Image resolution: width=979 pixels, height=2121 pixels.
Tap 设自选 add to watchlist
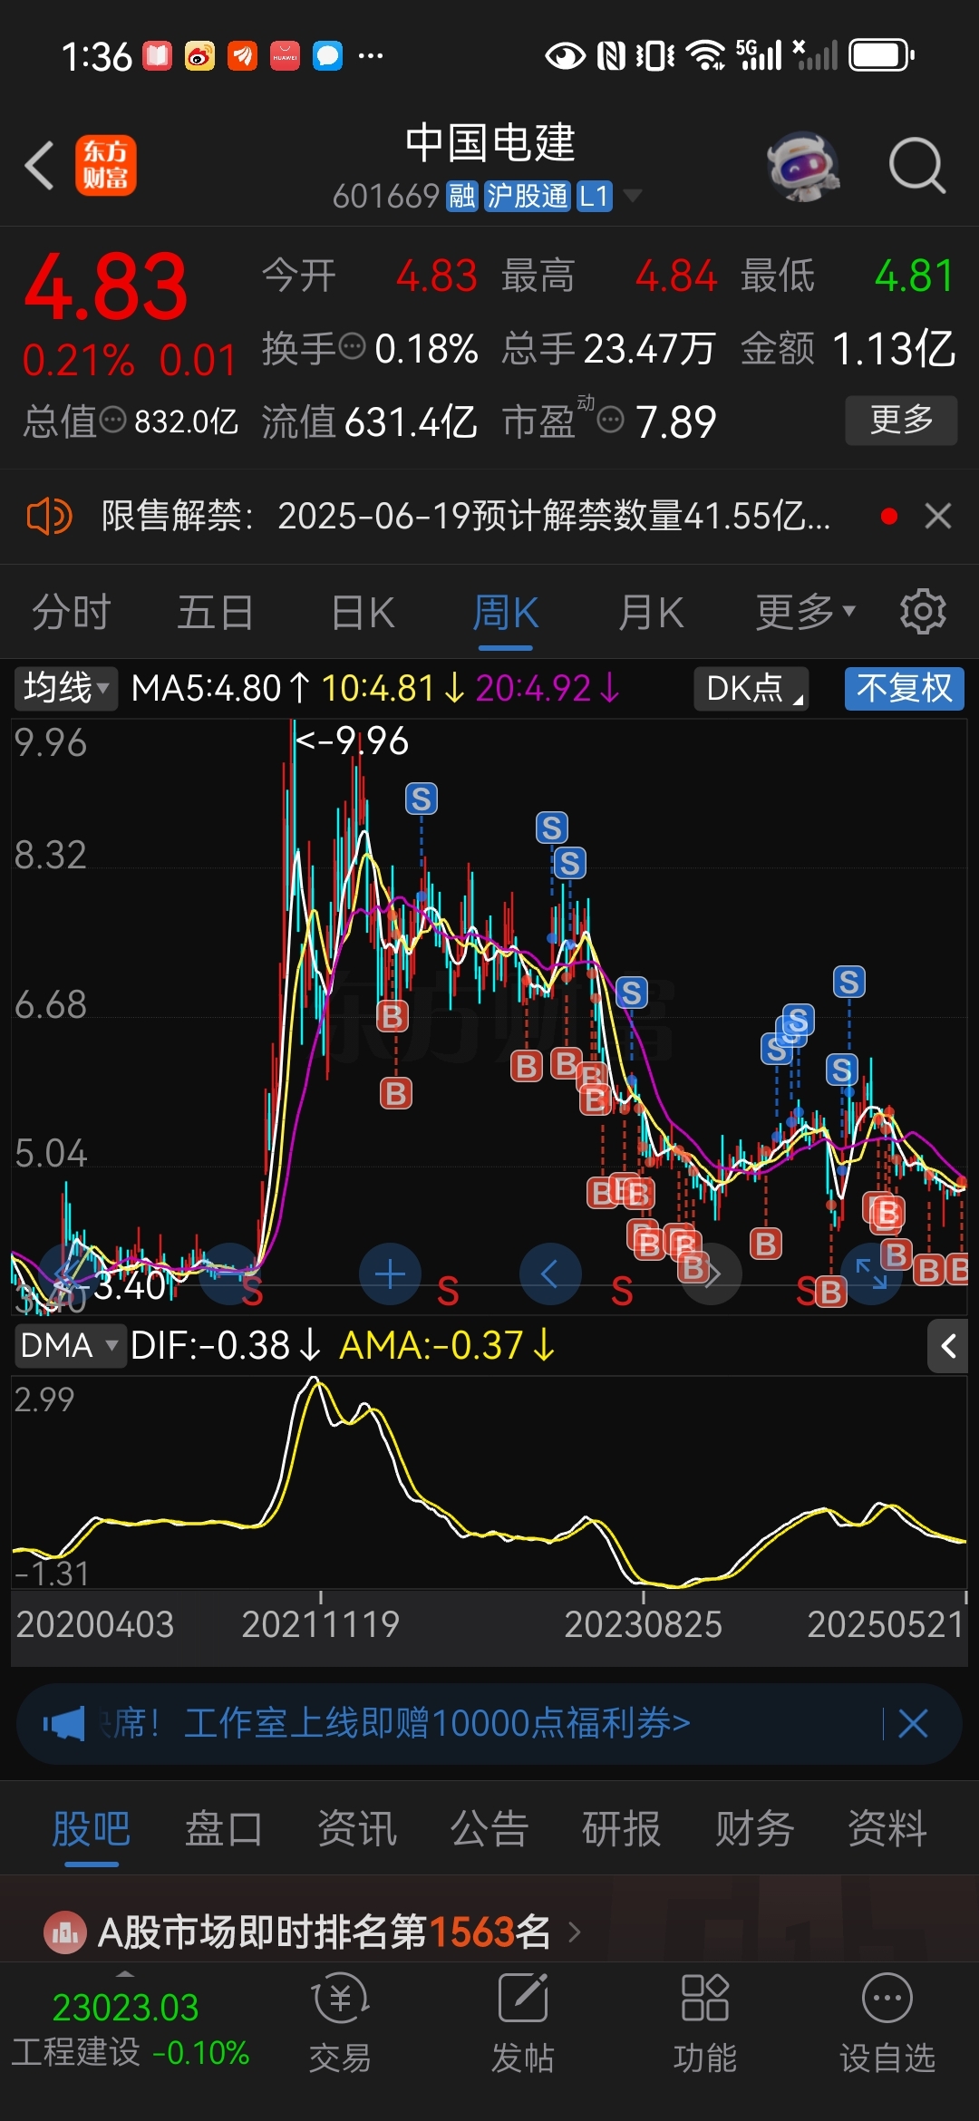click(x=887, y=2023)
